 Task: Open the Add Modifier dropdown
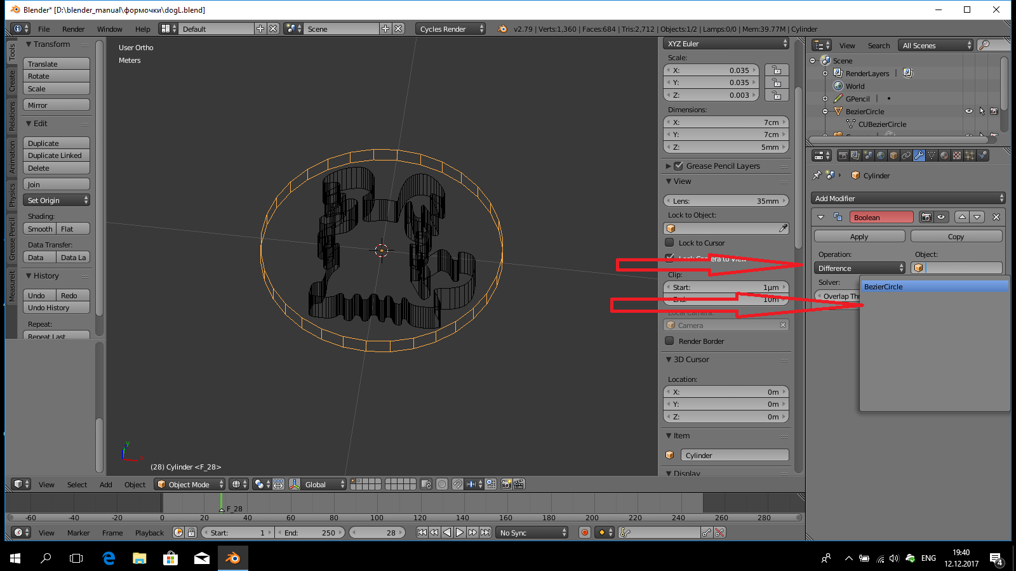[908, 199]
